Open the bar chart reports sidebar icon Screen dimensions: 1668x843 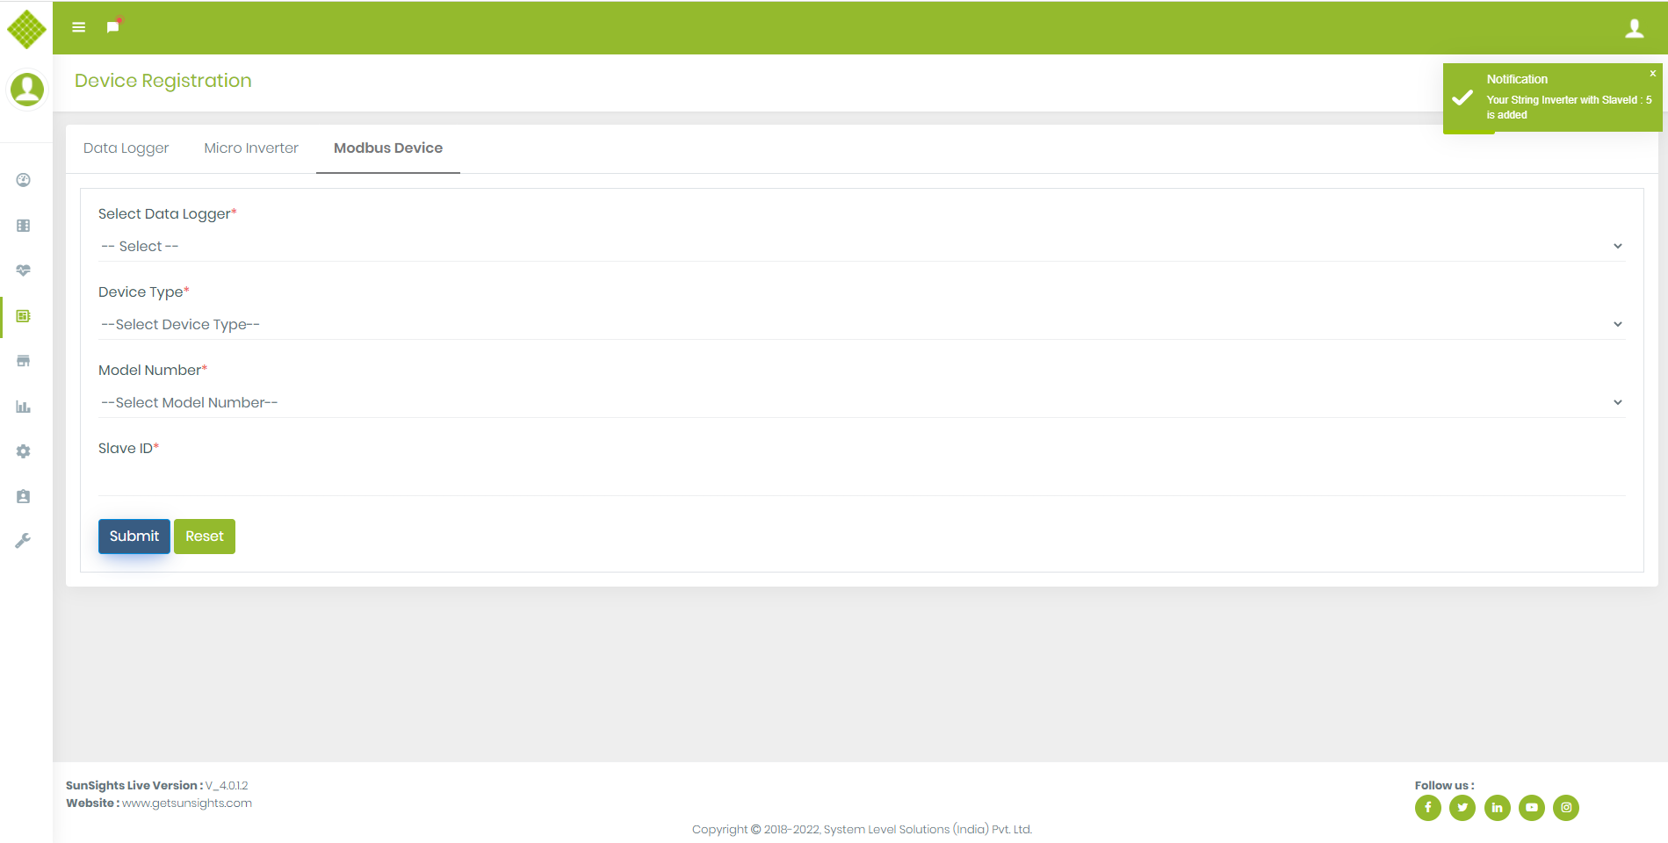pos(24,407)
